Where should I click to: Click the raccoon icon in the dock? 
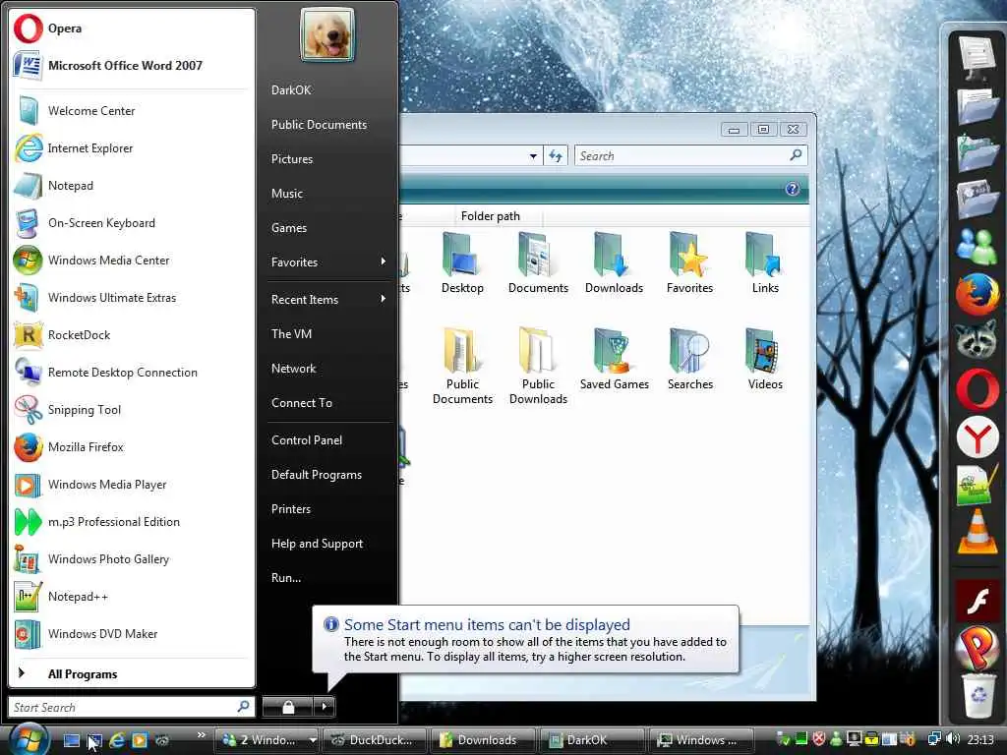coord(977,339)
